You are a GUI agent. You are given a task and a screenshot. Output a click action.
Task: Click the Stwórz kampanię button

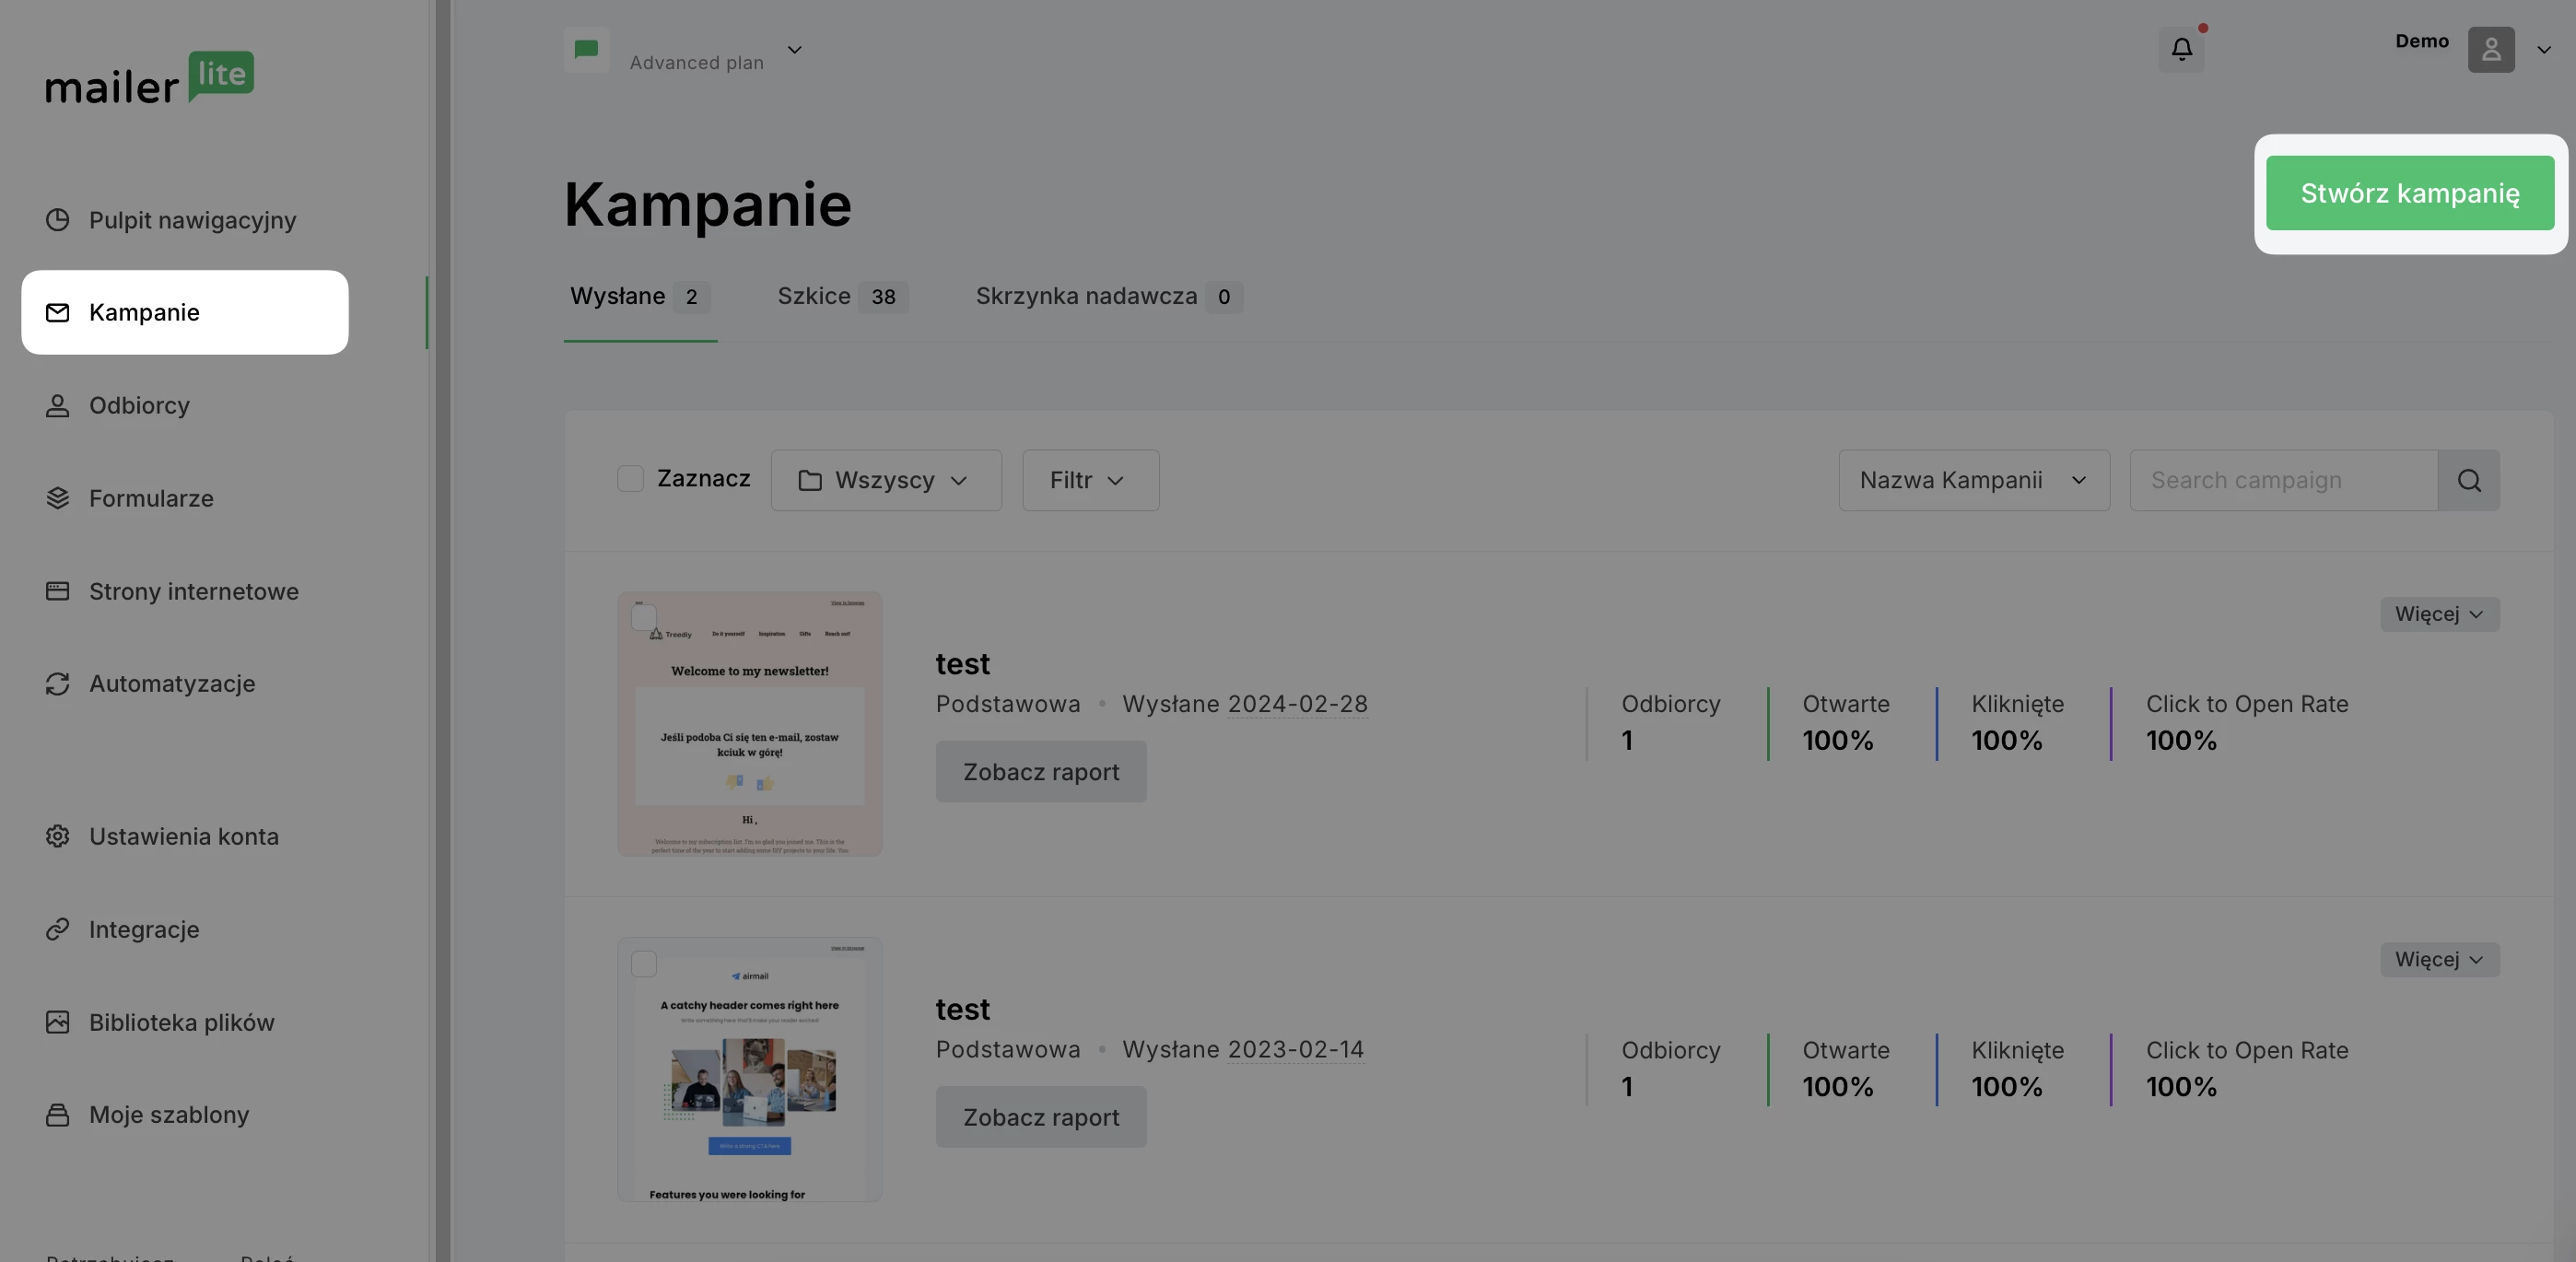[x=2409, y=193]
